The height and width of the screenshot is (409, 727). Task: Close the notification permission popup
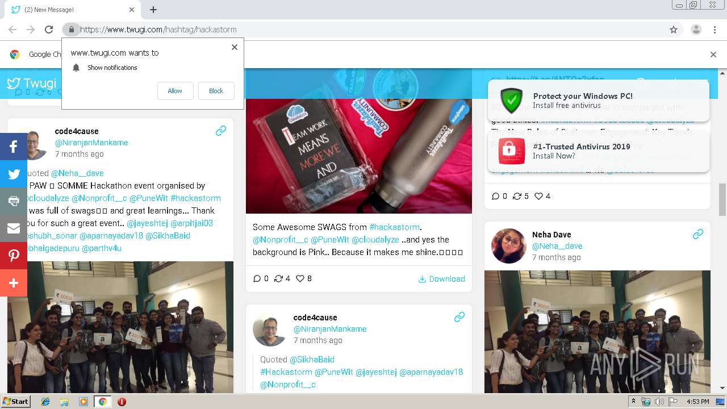tap(235, 47)
